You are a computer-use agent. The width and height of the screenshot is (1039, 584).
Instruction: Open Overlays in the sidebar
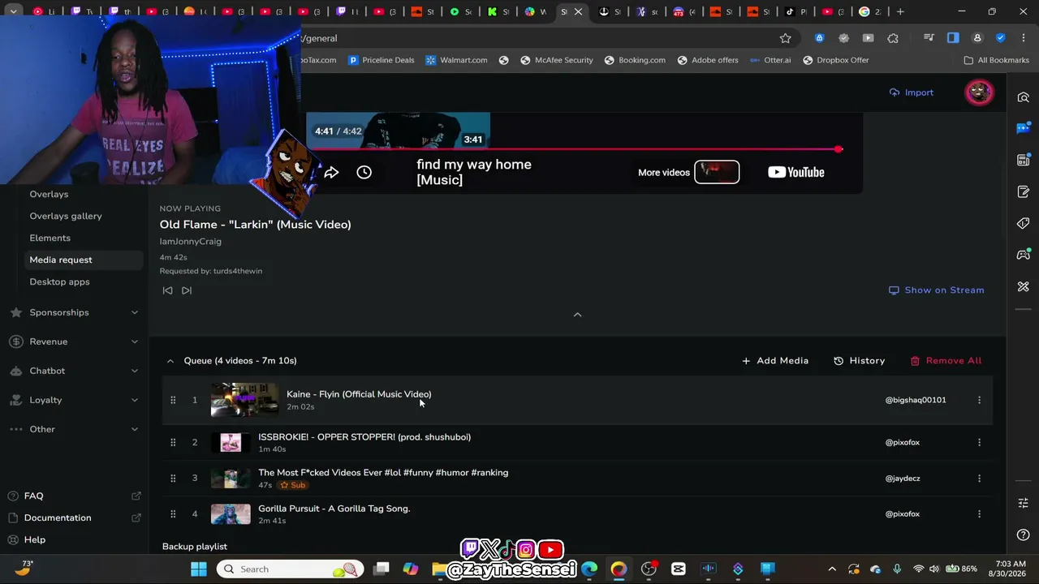49,194
